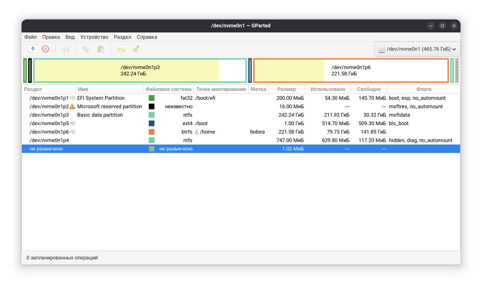Click the Copy partition toolbar icon
This screenshot has height=288, width=482.
86,49
